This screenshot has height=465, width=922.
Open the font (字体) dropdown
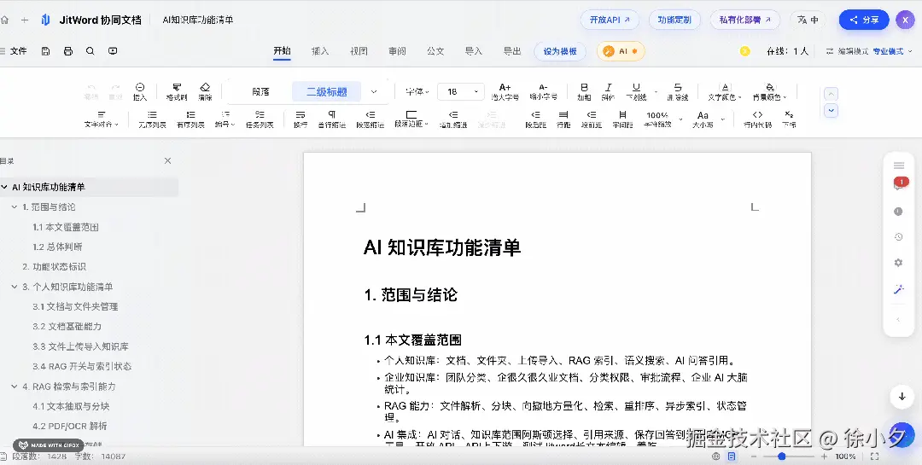[417, 91]
